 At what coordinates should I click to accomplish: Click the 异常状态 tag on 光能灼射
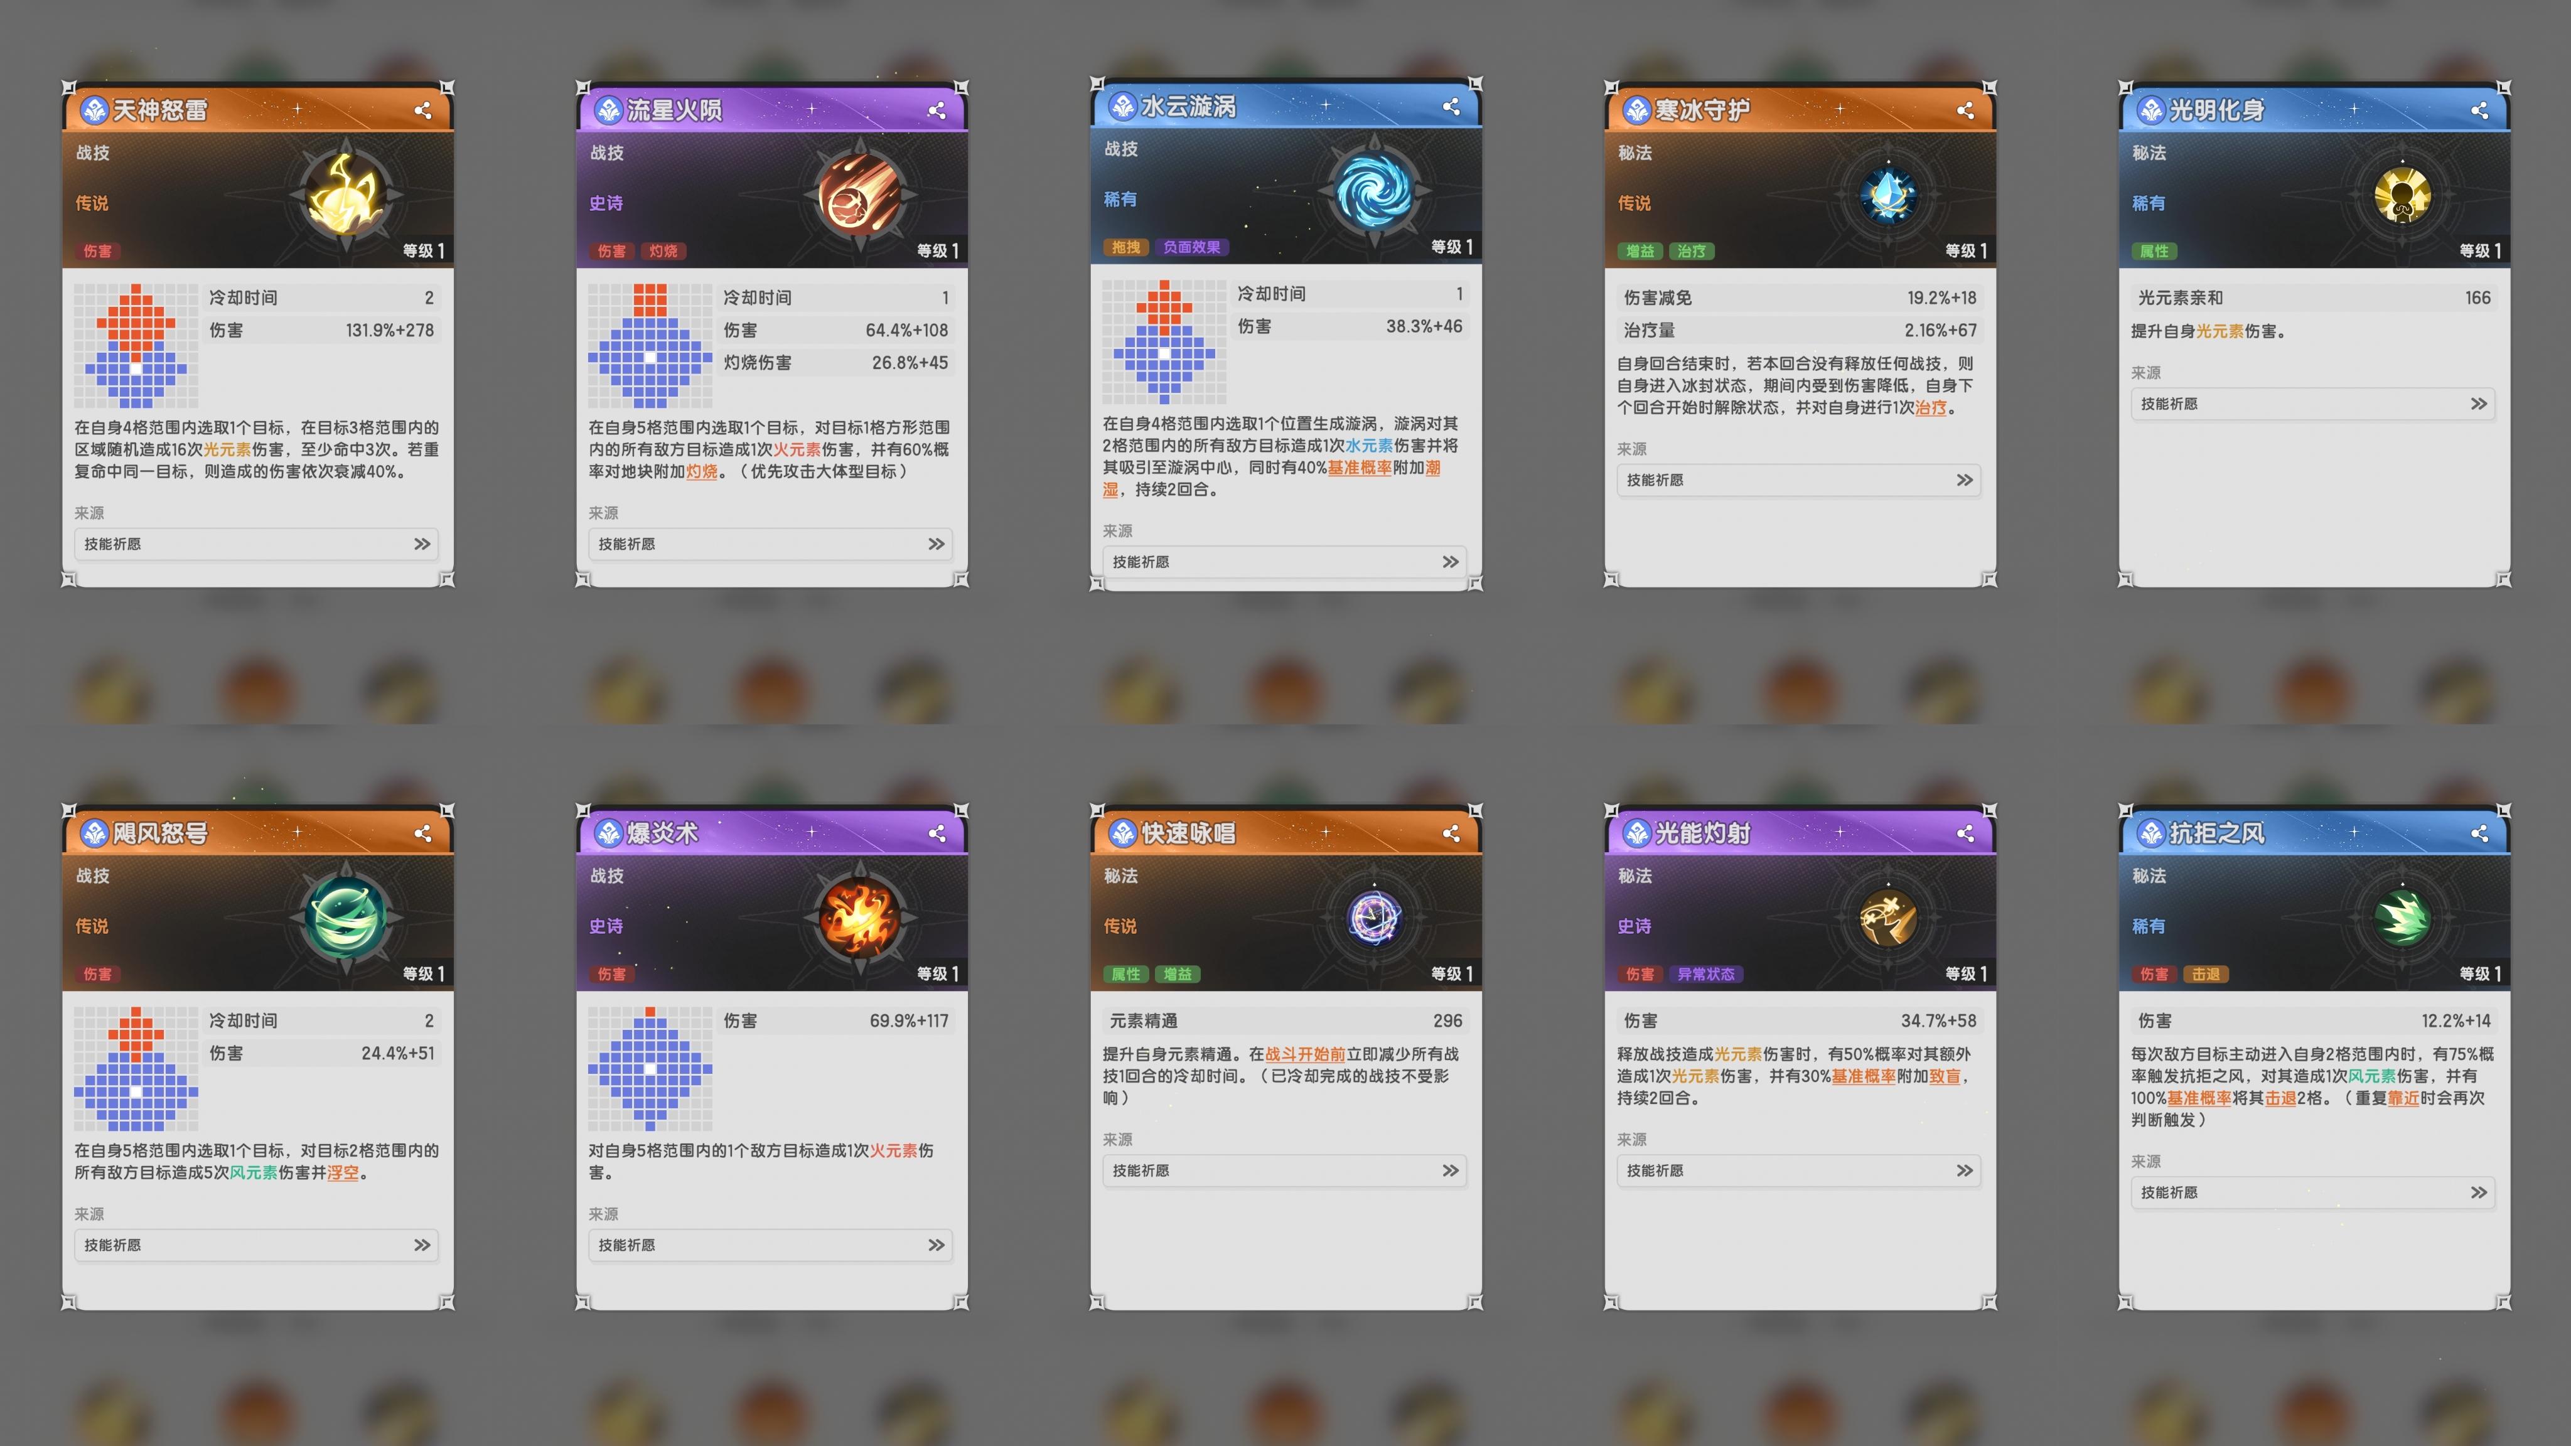click(1705, 974)
